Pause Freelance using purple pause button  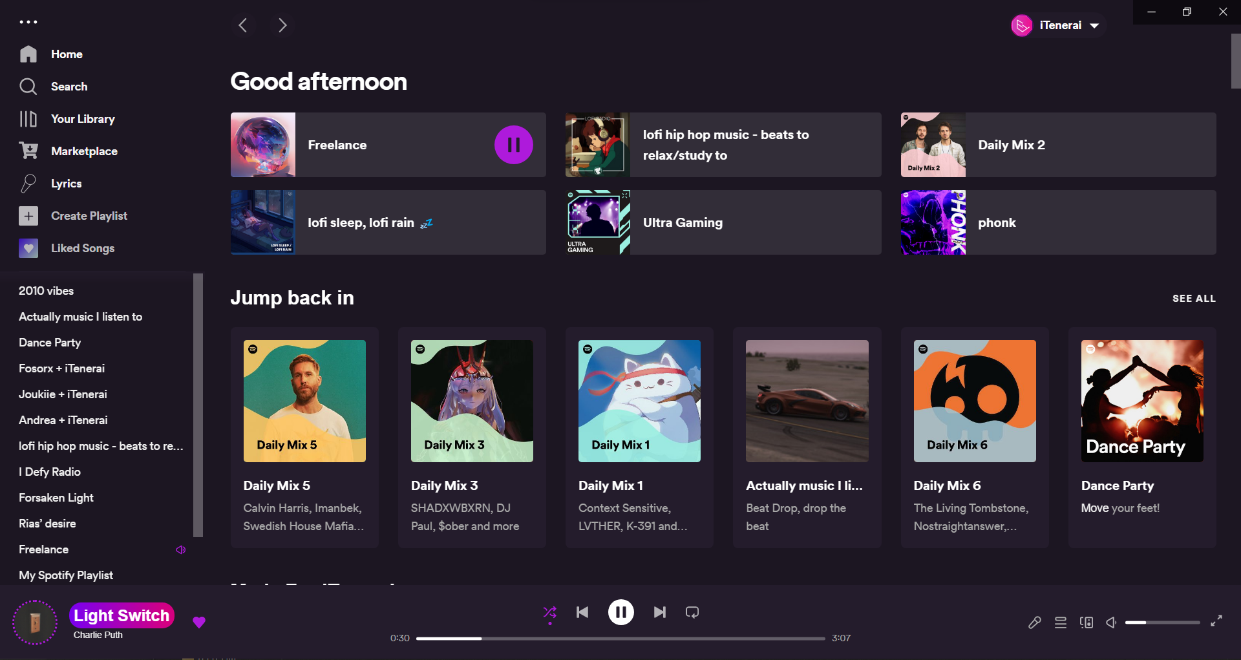pos(514,145)
